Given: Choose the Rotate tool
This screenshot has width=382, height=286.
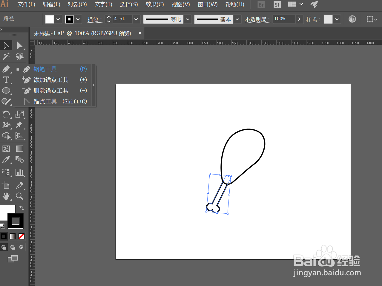Looking at the screenshot, I should [x=6, y=114].
